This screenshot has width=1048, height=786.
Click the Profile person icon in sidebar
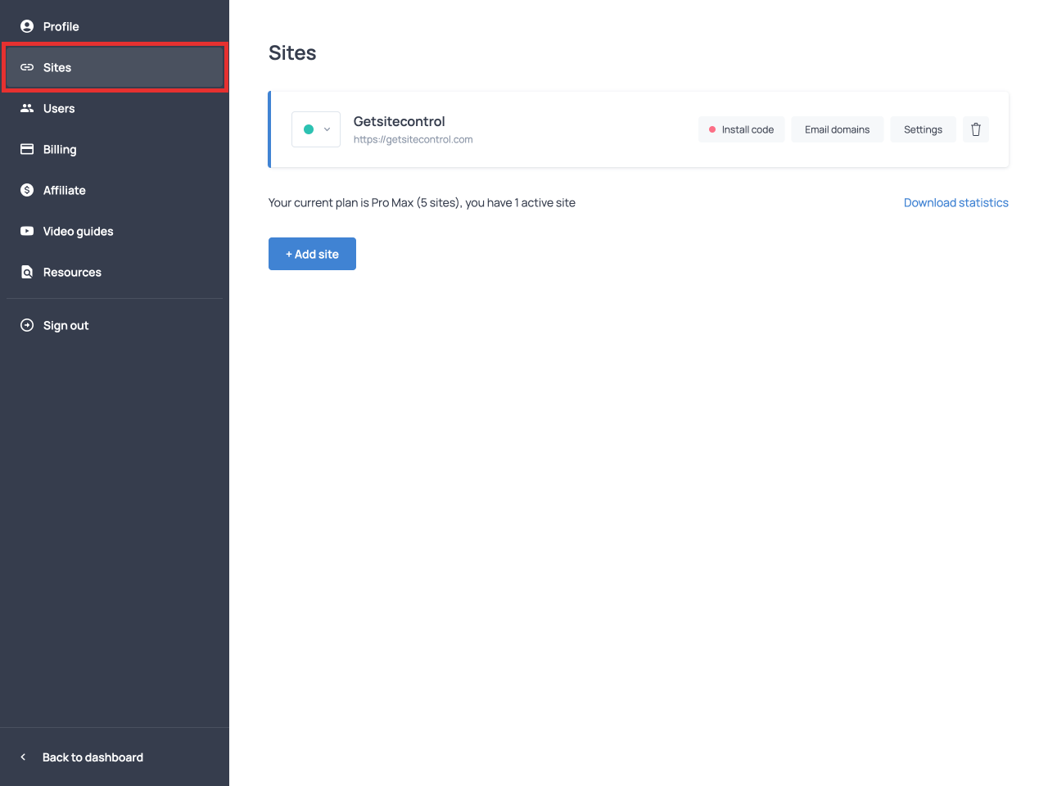pyautogui.click(x=27, y=26)
